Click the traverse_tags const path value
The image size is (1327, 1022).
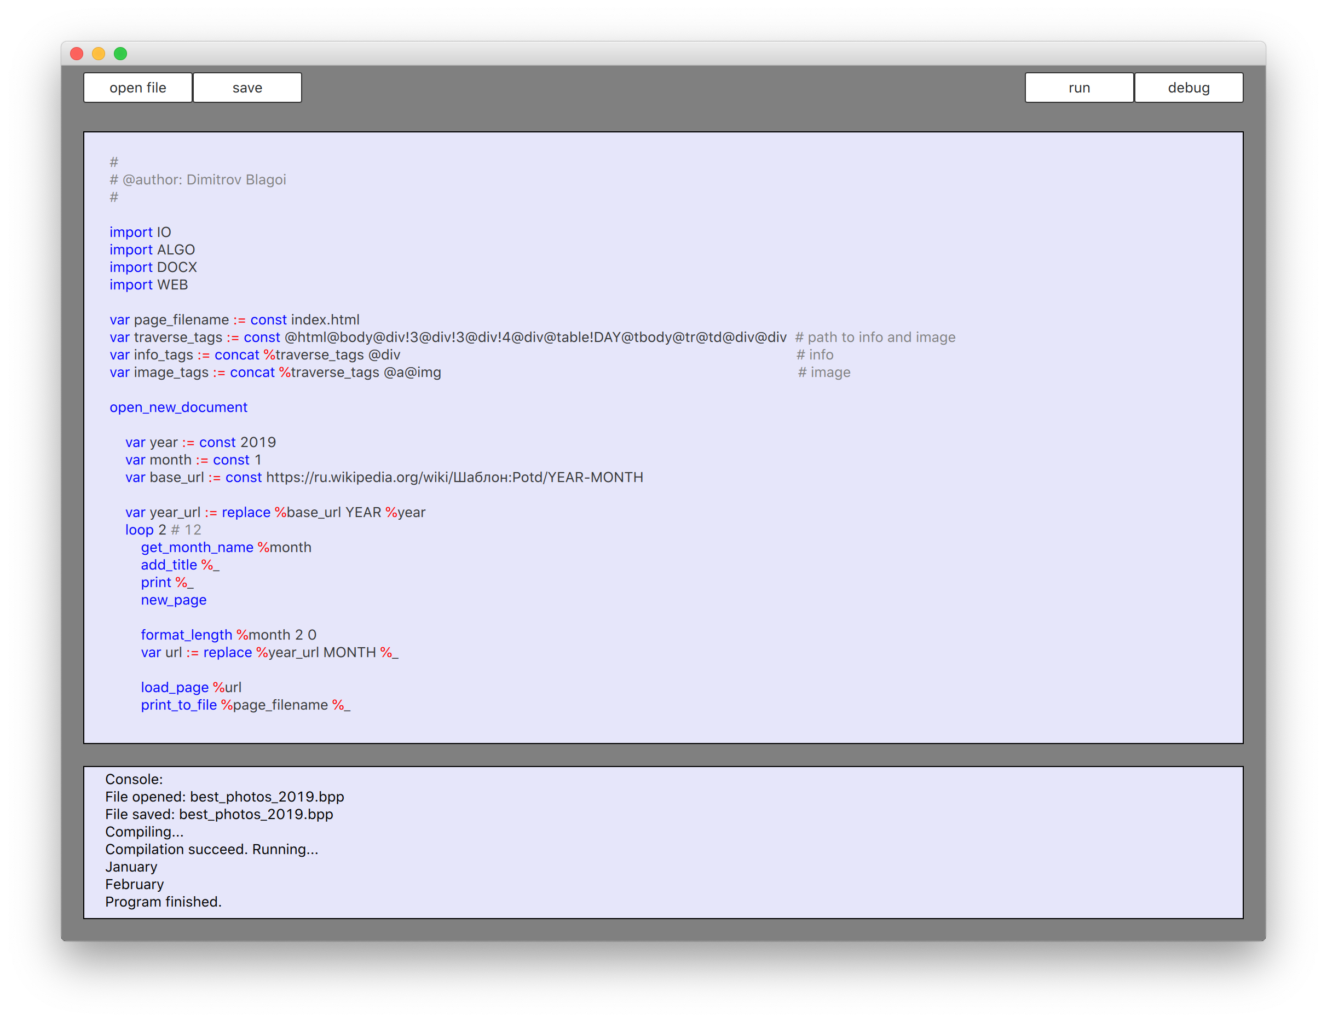coord(535,337)
